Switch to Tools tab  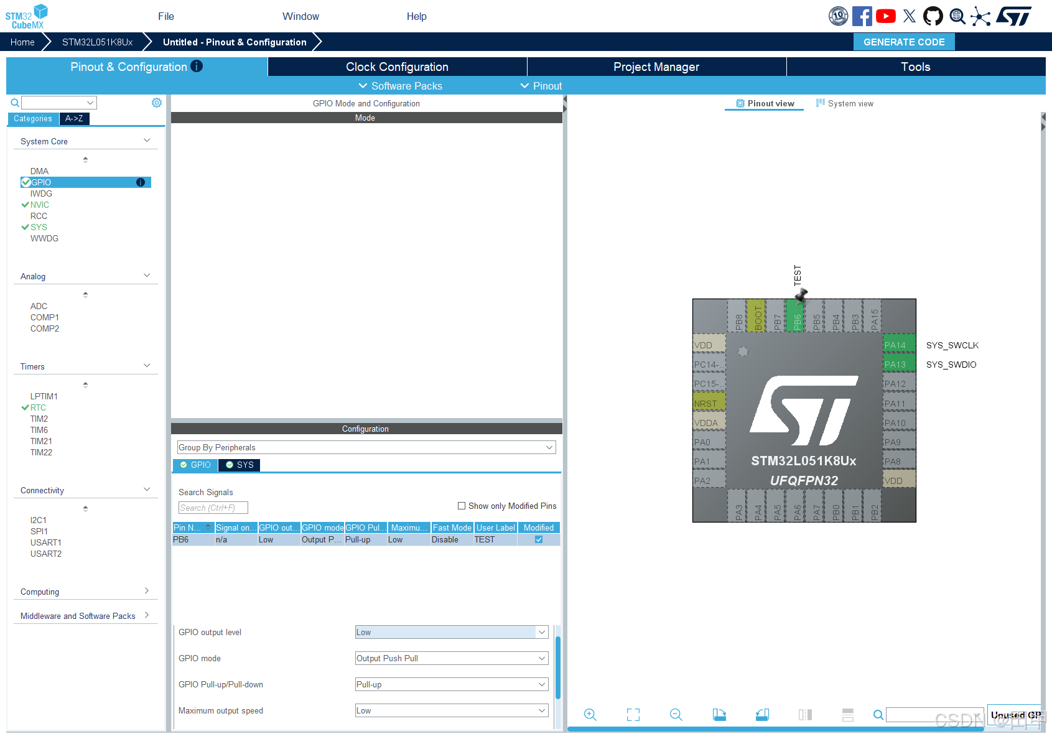[x=916, y=67]
